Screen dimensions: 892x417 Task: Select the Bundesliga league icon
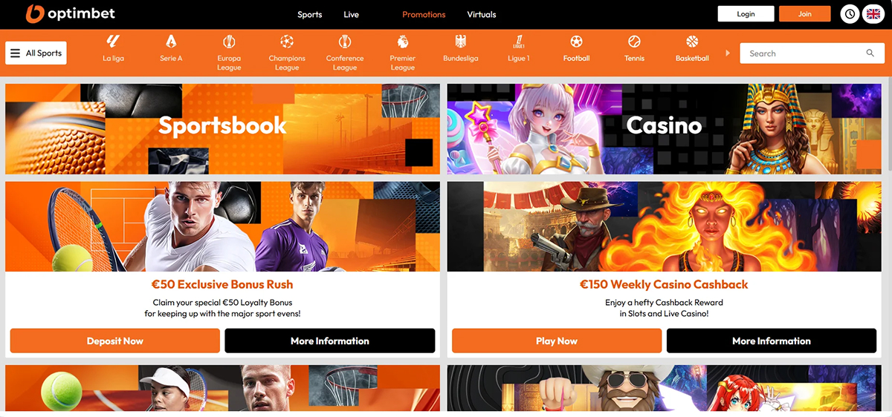pos(460,42)
